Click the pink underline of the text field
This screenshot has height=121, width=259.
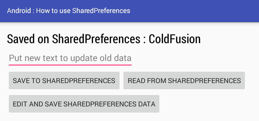point(70,65)
